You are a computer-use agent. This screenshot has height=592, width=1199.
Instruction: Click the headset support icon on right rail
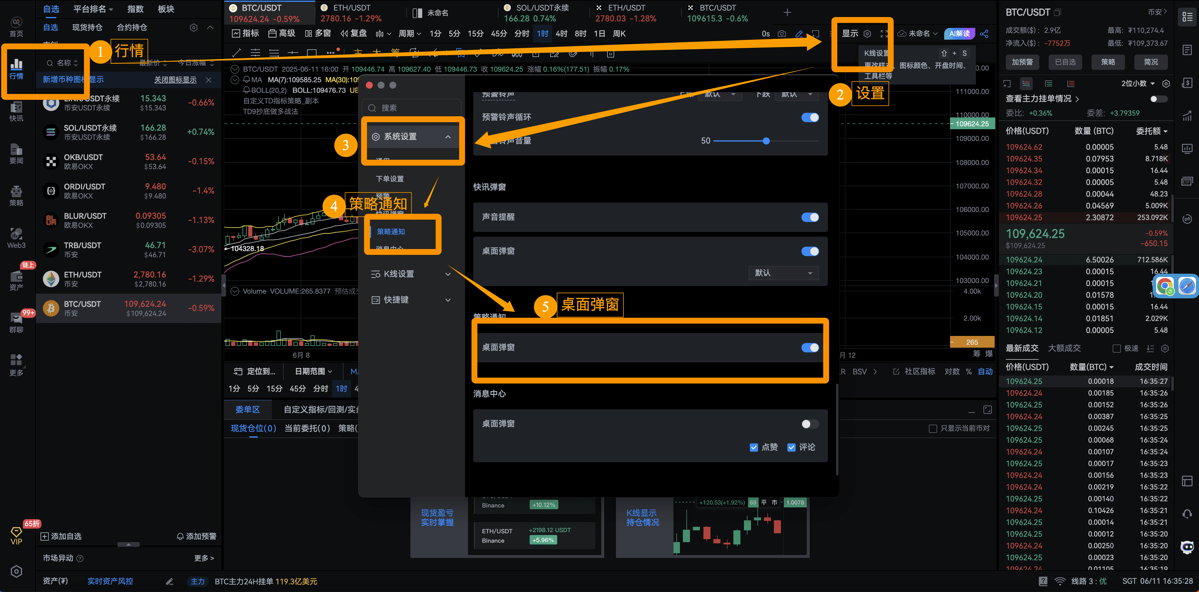1187,514
